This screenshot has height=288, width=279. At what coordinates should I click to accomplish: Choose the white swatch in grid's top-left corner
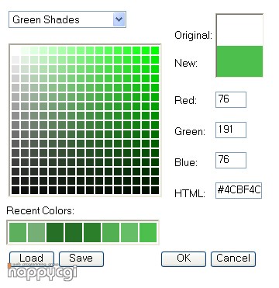pos(15,50)
